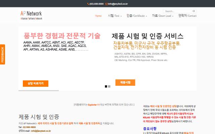This screenshot has height=134, width=215.
Task: Open the 시험/Test menu
Action: coord(114,16)
